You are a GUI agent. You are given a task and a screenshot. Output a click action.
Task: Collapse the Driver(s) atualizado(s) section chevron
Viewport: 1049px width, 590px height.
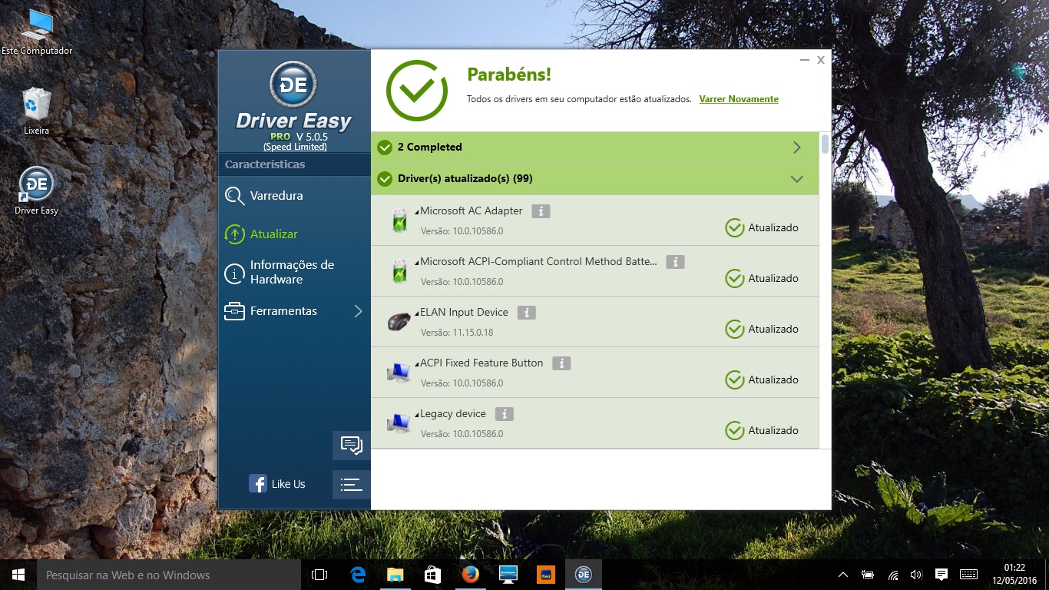point(797,179)
